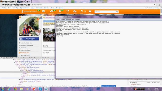This screenshot has height=91, width=162.
Task: Switch to DevTools Profiles tab
Action: (x=31, y=58)
